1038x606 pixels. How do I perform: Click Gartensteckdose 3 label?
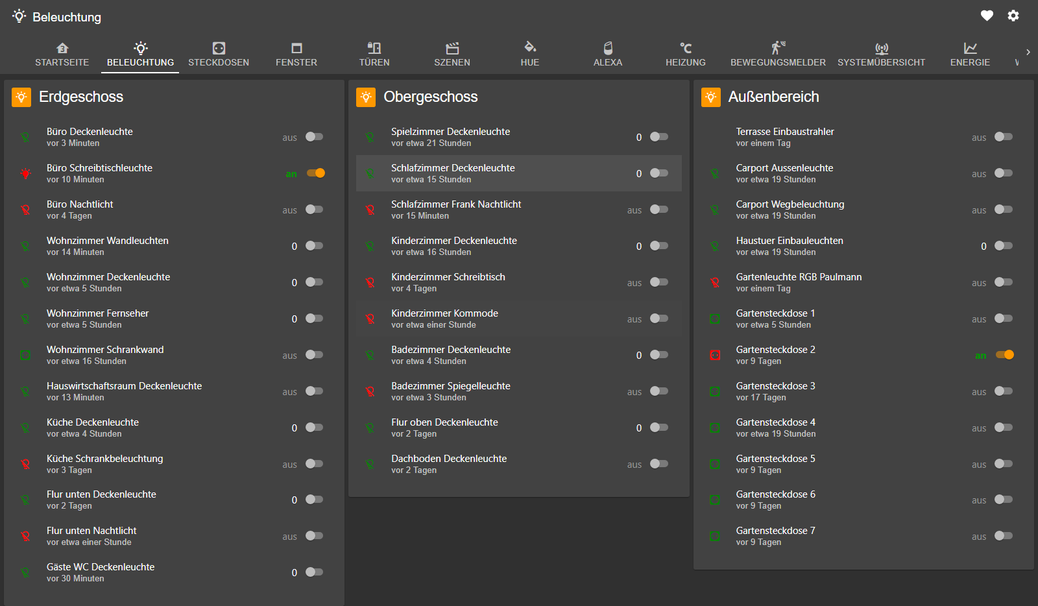[x=775, y=386]
